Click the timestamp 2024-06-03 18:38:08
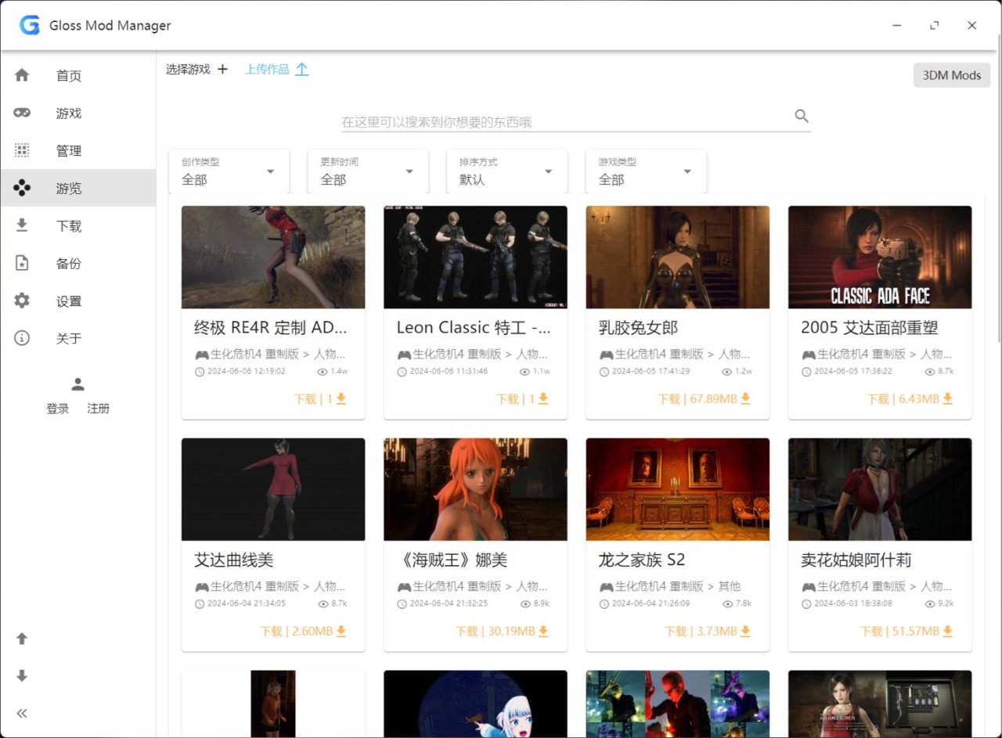The width and height of the screenshot is (1002, 738). (852, 604)
